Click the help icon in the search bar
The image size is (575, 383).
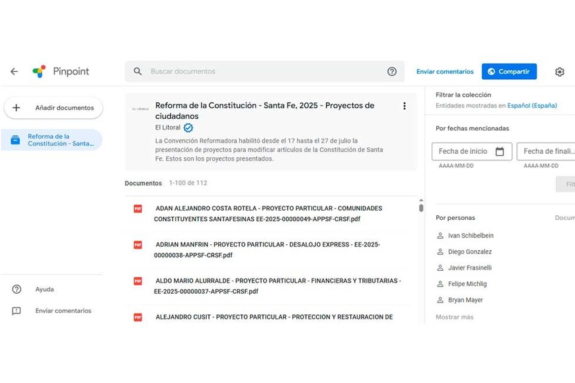pos(392,71)
